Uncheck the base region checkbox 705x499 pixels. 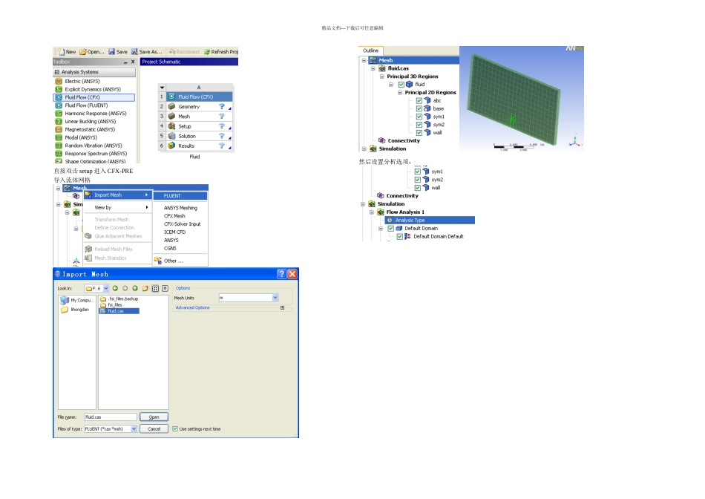[419, 109]
